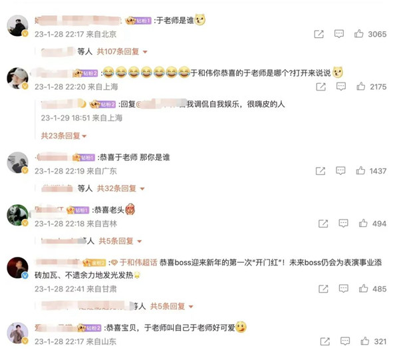Open white cap avatar commenter from 上海
399x352 pixels.
(17, 79)
